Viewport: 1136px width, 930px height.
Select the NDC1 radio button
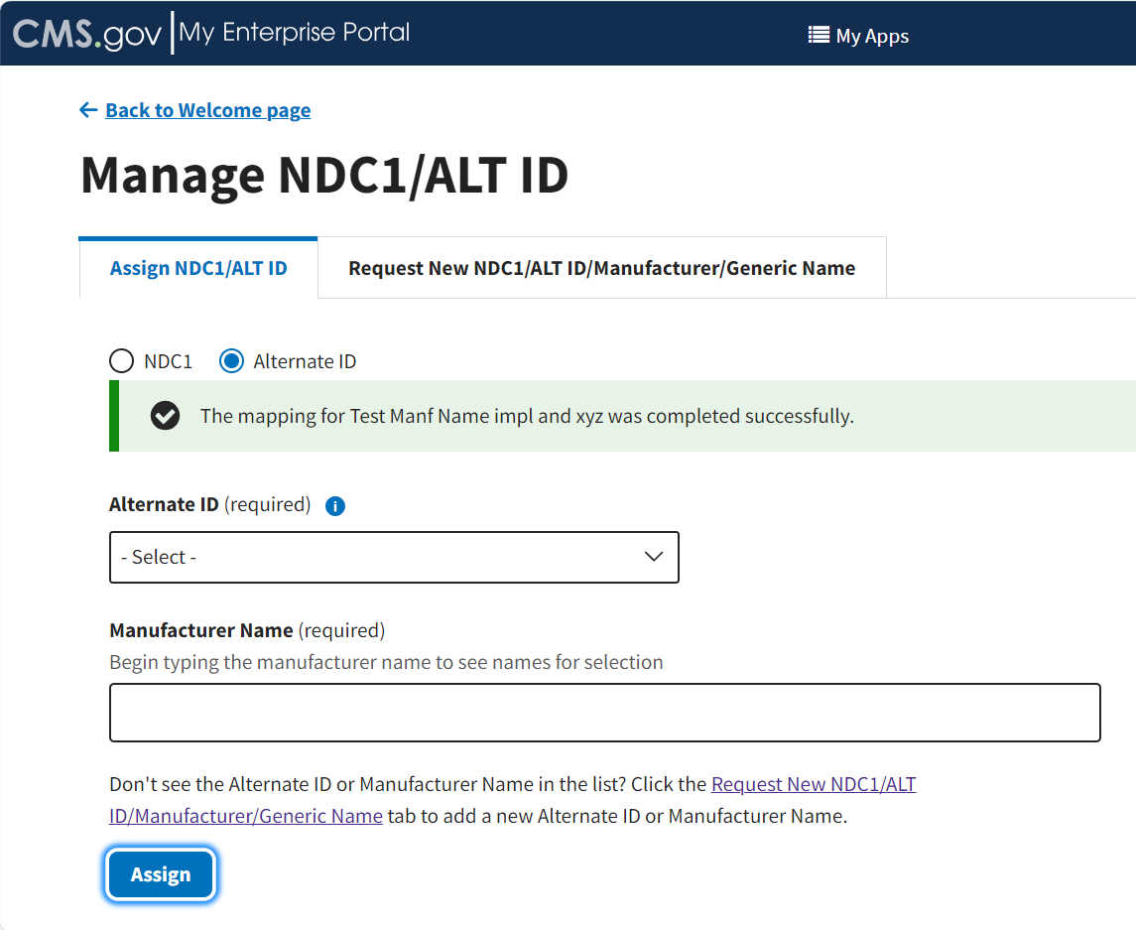(121, 361)
